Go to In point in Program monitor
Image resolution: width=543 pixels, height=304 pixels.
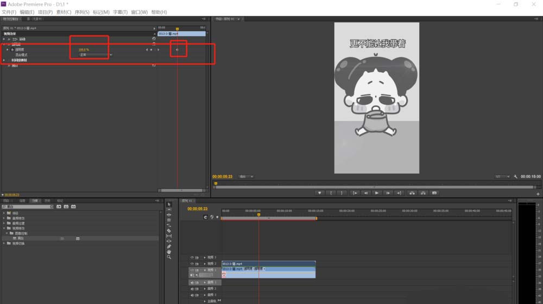click(x=355, y=193)
